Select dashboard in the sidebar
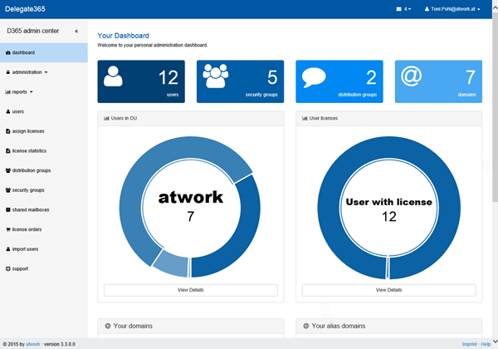 coord(23,52)
